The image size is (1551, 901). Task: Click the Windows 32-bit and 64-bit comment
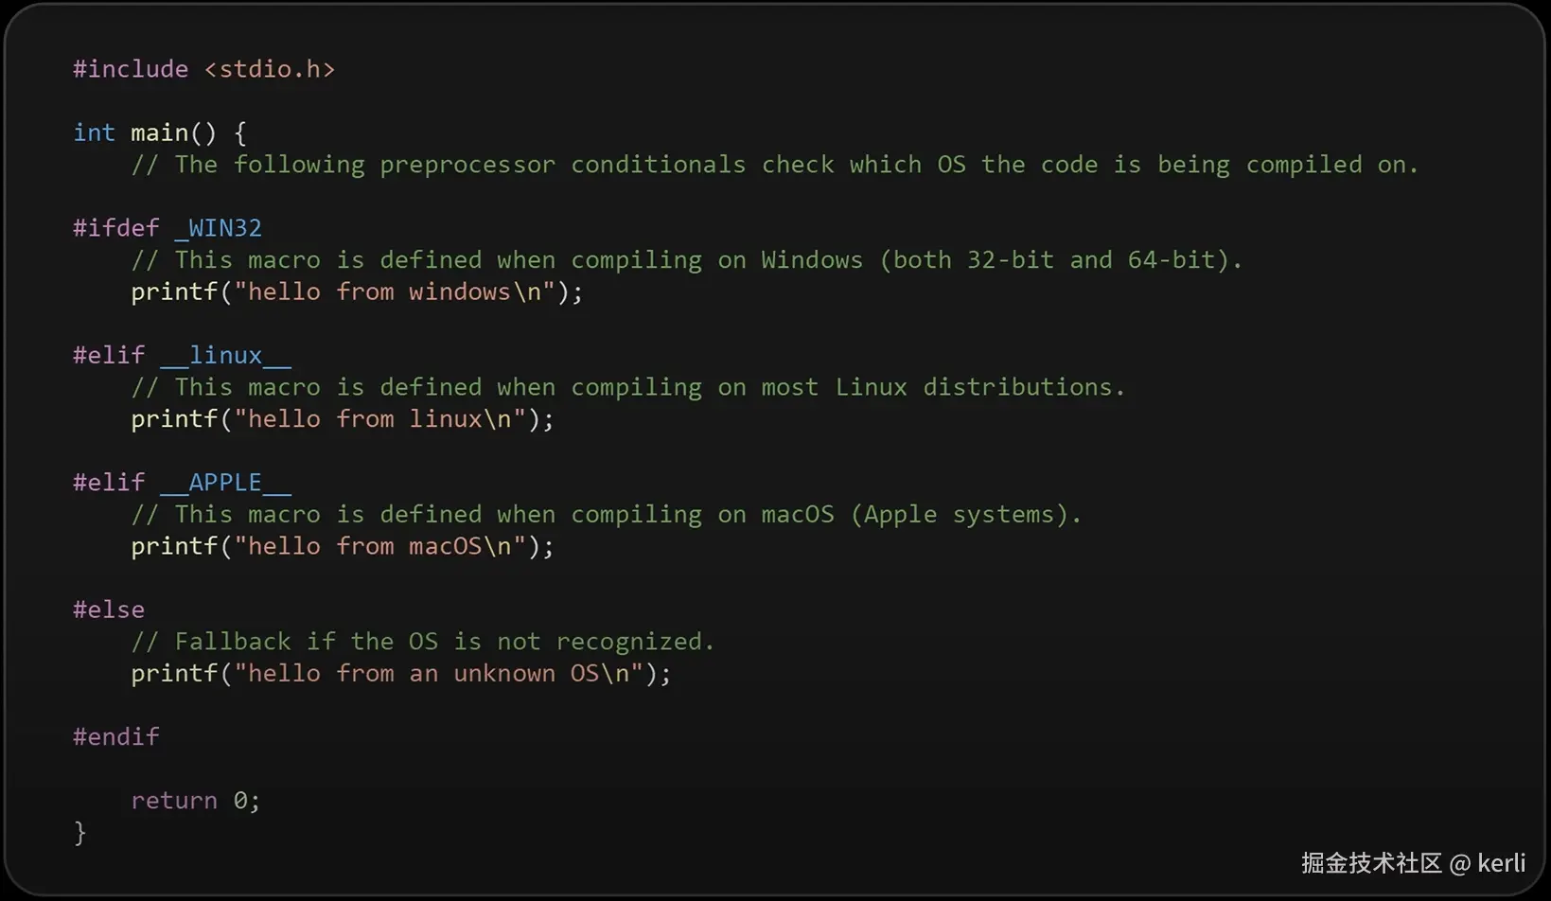(x=686, y=260)
